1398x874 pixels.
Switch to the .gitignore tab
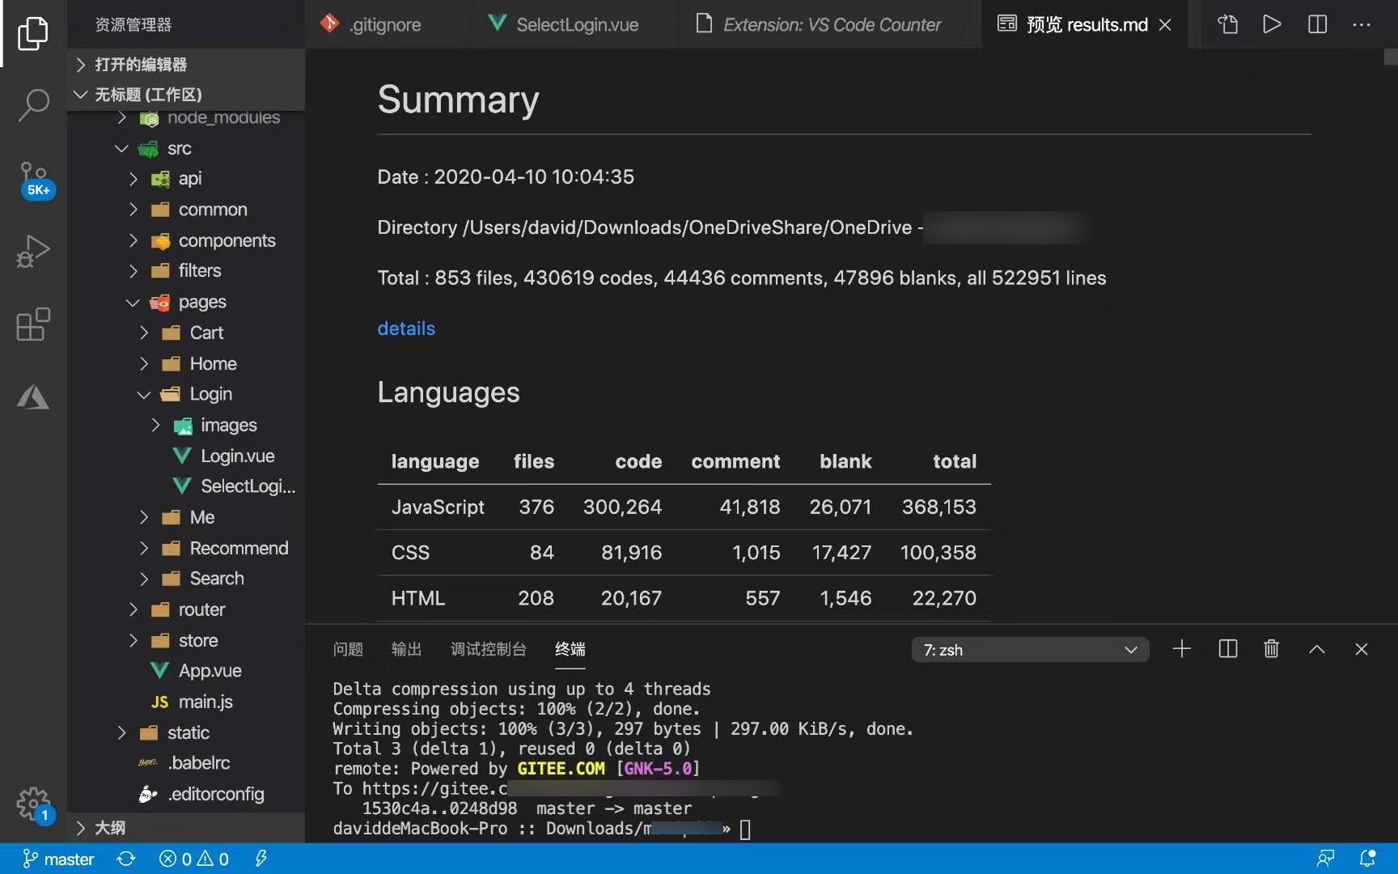(x=371, y=24)
